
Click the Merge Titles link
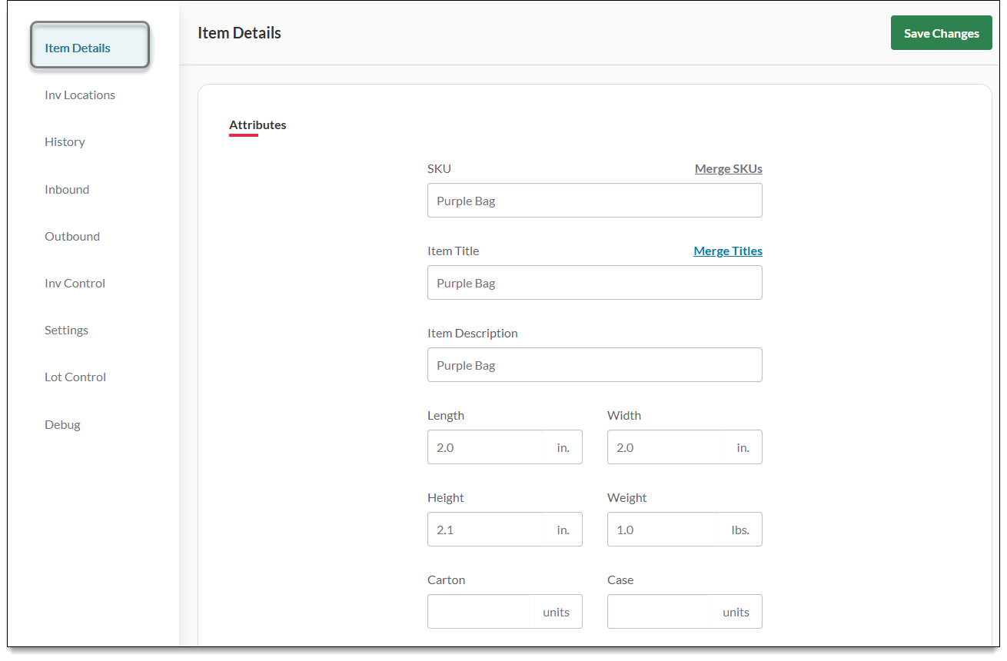tap(727, 251)
